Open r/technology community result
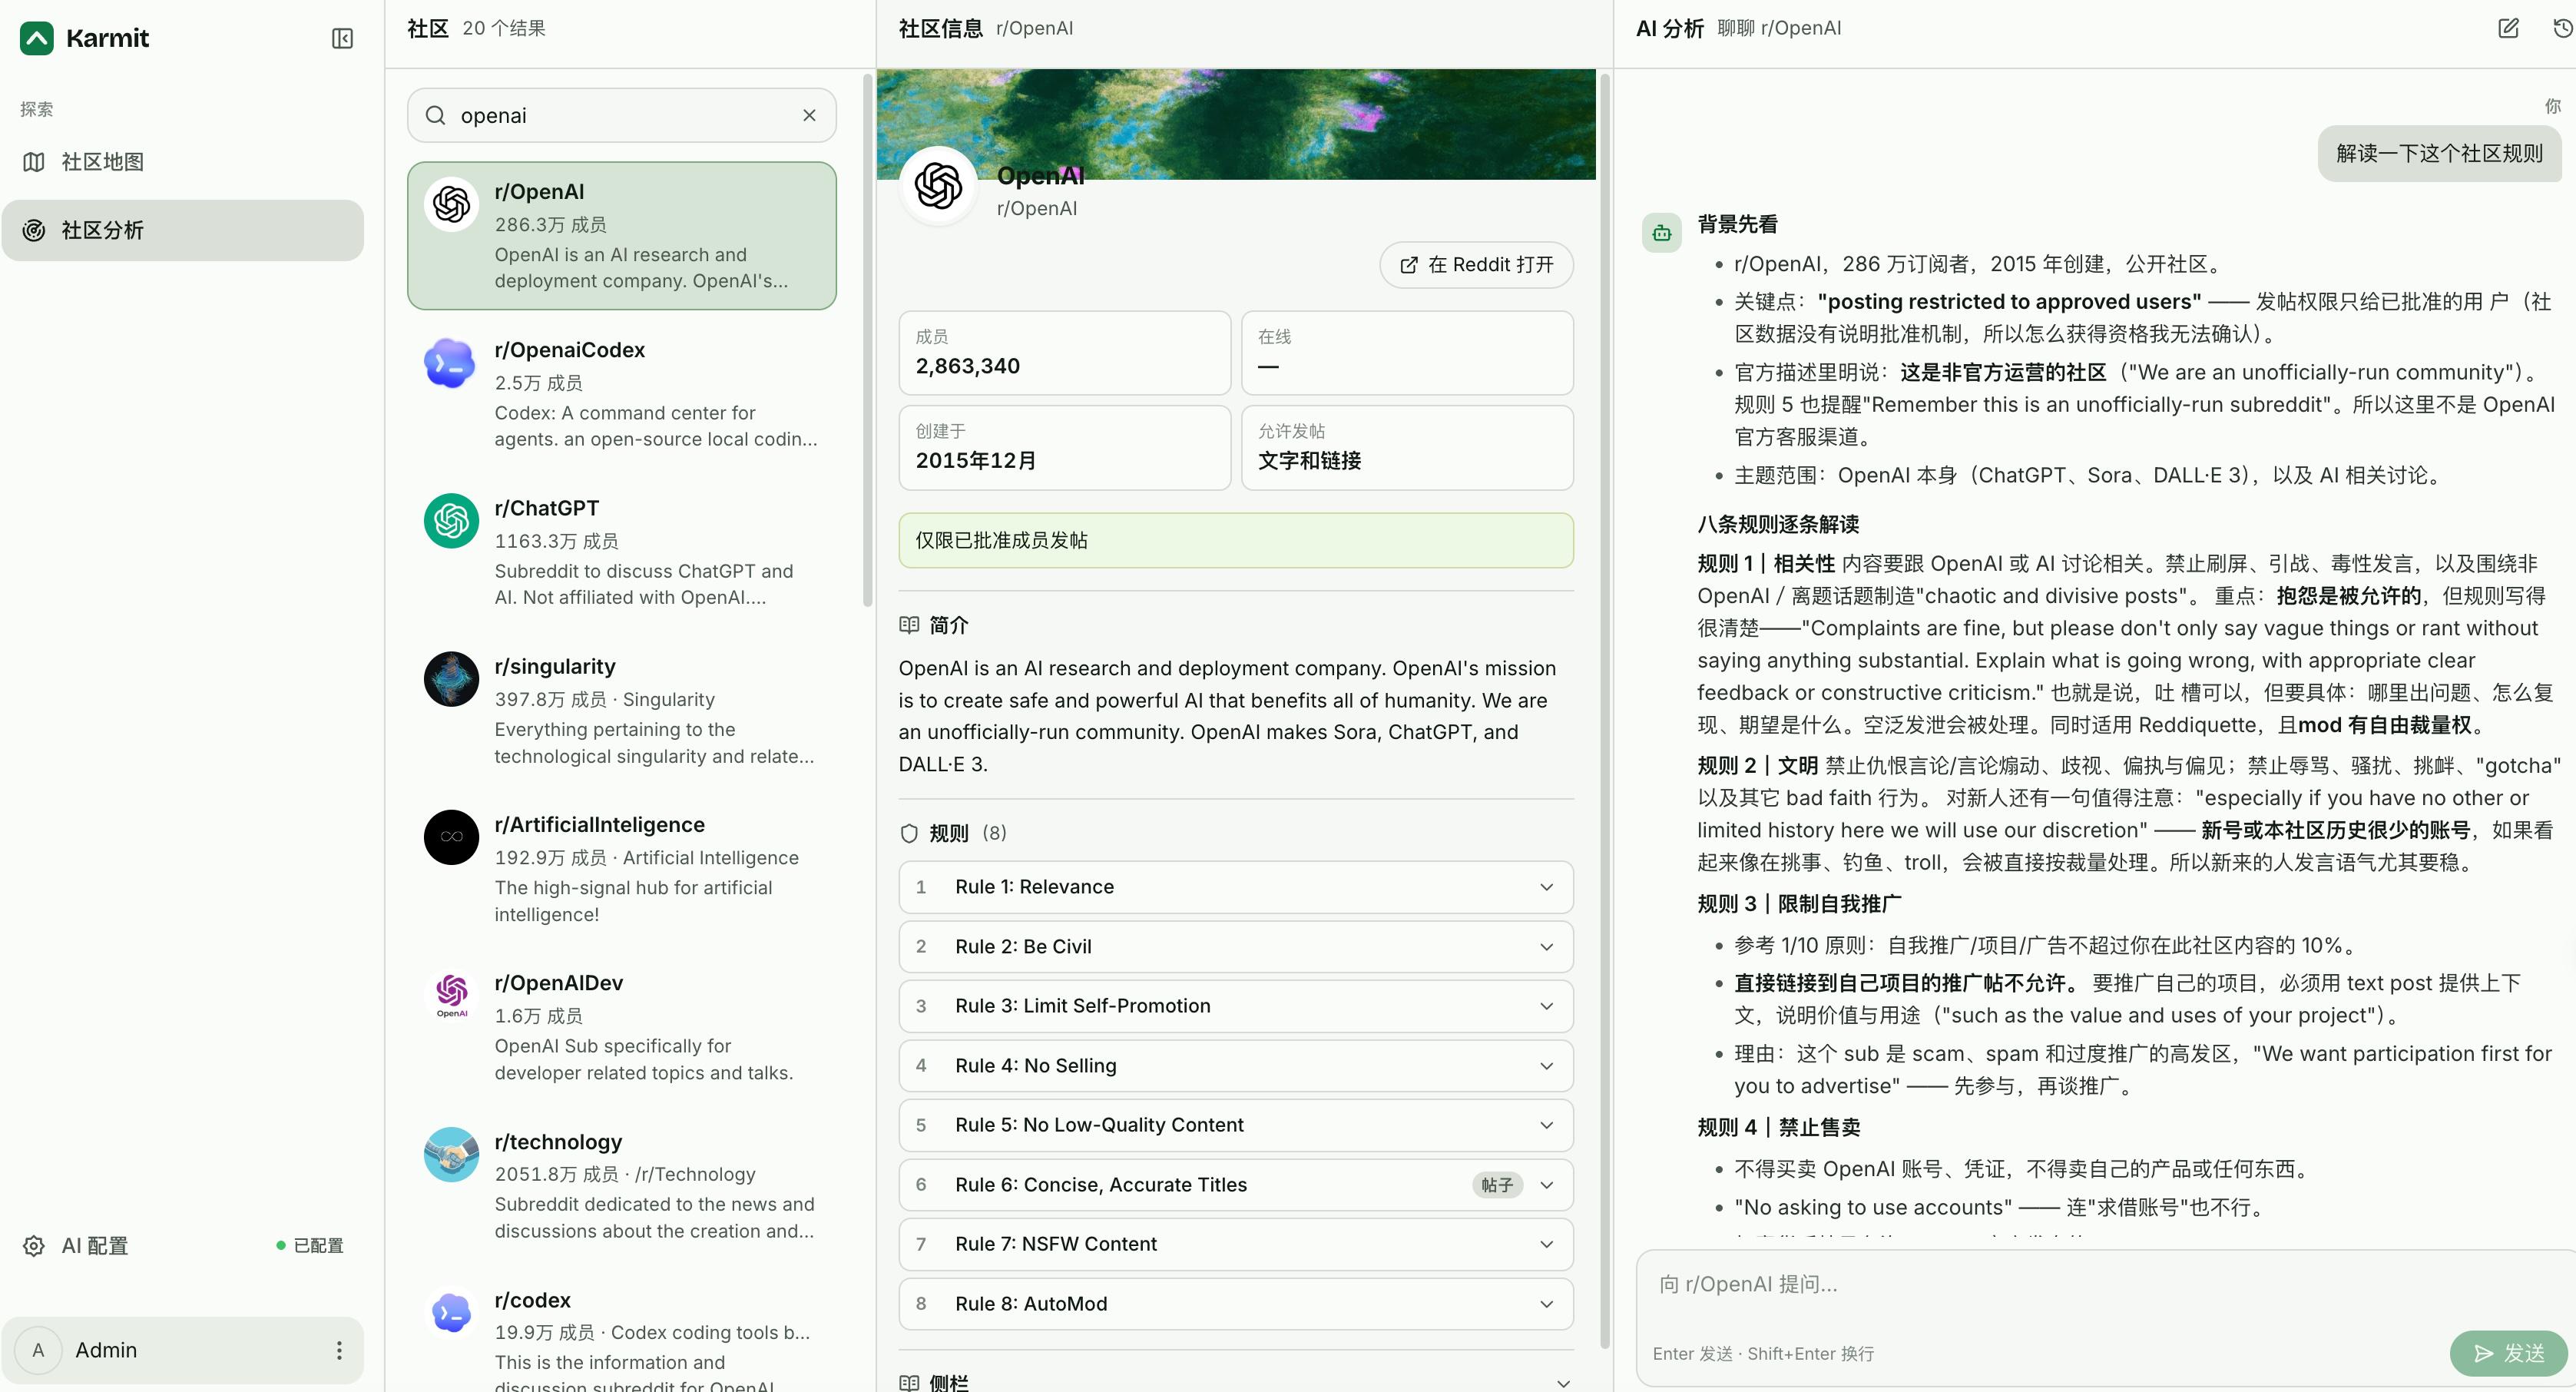Viewport: 2576px width, 1392px height. pyautogui.click(x=621, y=1185)
